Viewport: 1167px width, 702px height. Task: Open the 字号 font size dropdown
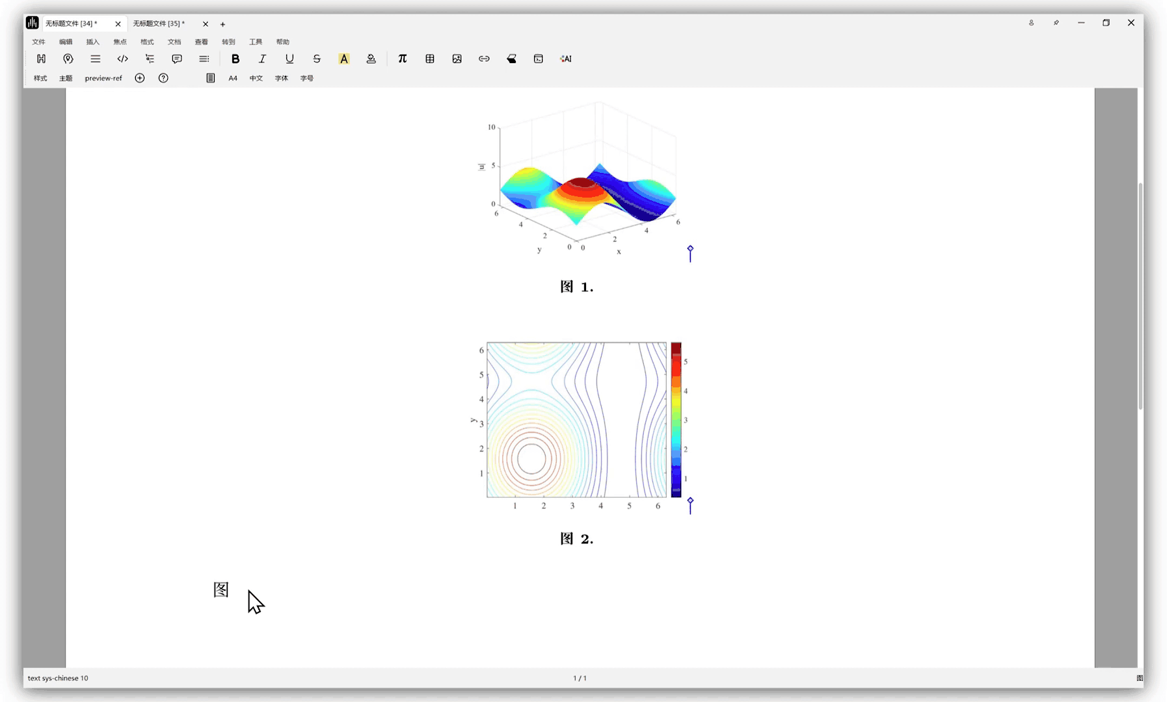point(307,78)
